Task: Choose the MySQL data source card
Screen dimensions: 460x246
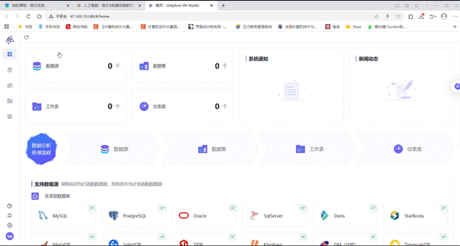Action: pyautogui.click(x=64, y=216)
